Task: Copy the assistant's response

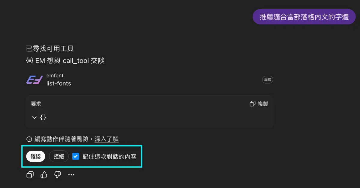Action: point(30,175)
